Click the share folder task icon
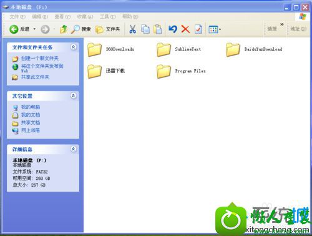312x236 pixels. pyautogui.click(x=15, y=77)
